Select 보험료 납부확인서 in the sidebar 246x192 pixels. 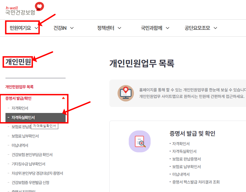point(25,136)
